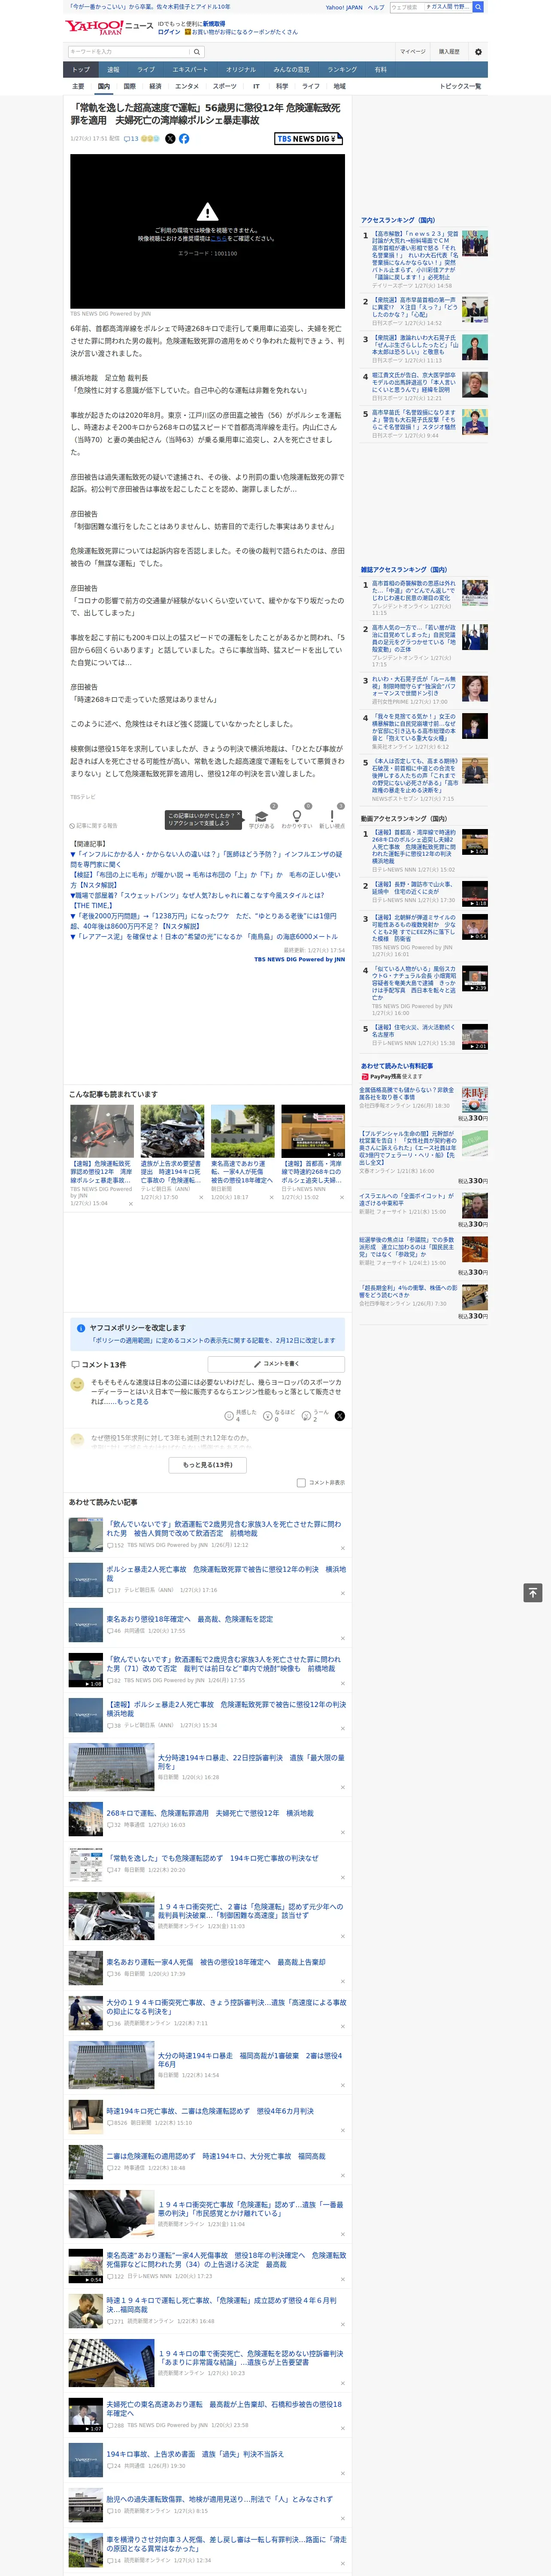551x2576 pixels.
Task: Open 購入履歴 link
Action: coord(449,52)
